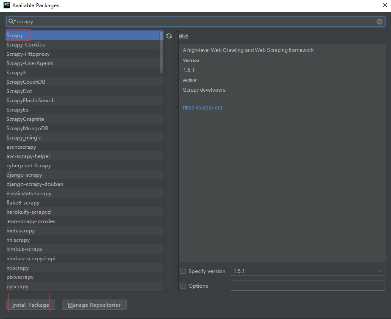Select nhlscrapy package

[x=84, y=240]
